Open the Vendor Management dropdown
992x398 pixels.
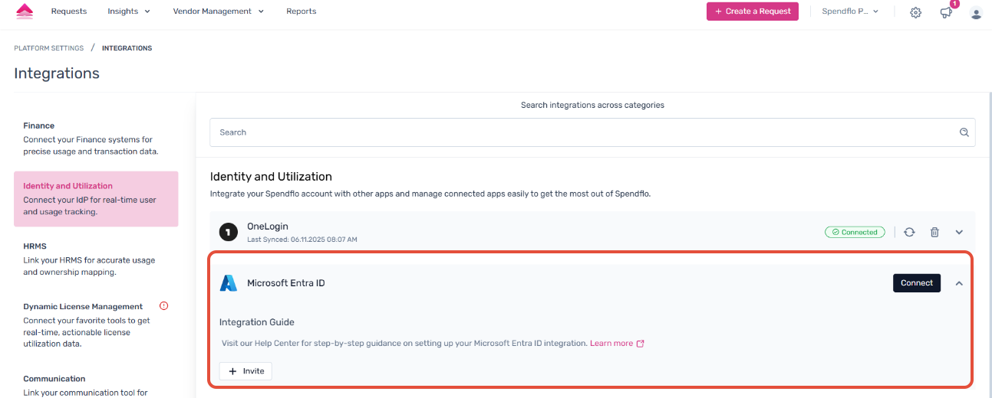point(218,11)
